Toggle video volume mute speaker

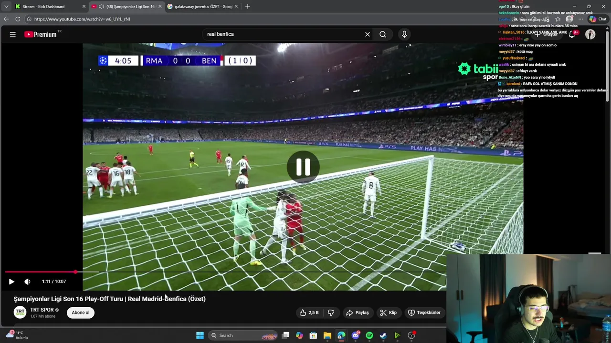[27, 282]
